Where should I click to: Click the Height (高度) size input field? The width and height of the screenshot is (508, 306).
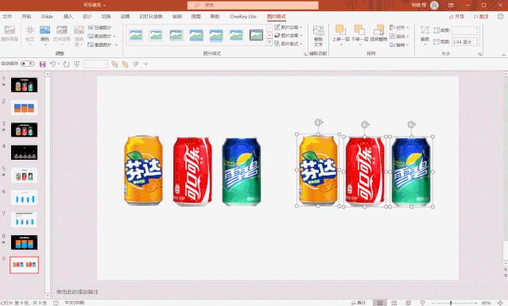pos(465,30)
